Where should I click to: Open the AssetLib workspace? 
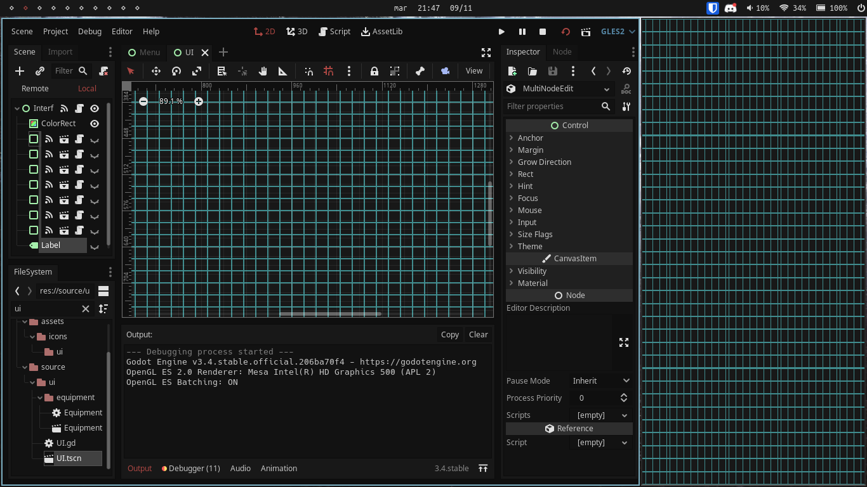382,32
